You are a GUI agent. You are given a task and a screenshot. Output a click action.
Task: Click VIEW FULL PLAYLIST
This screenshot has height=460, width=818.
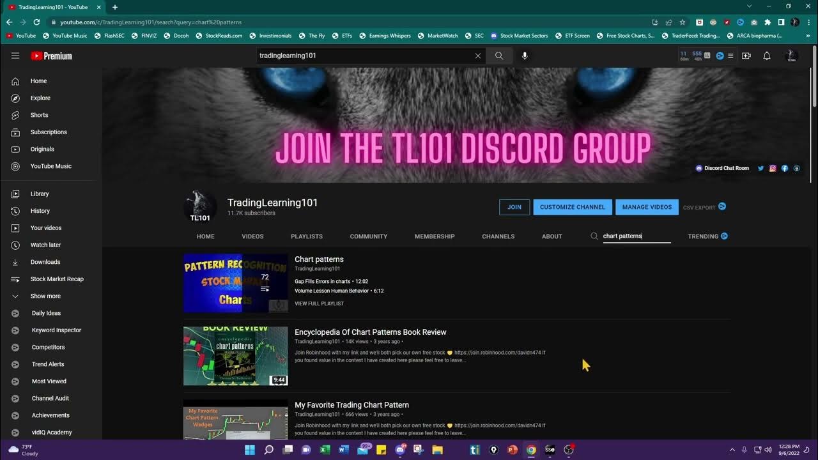[319, 303]
